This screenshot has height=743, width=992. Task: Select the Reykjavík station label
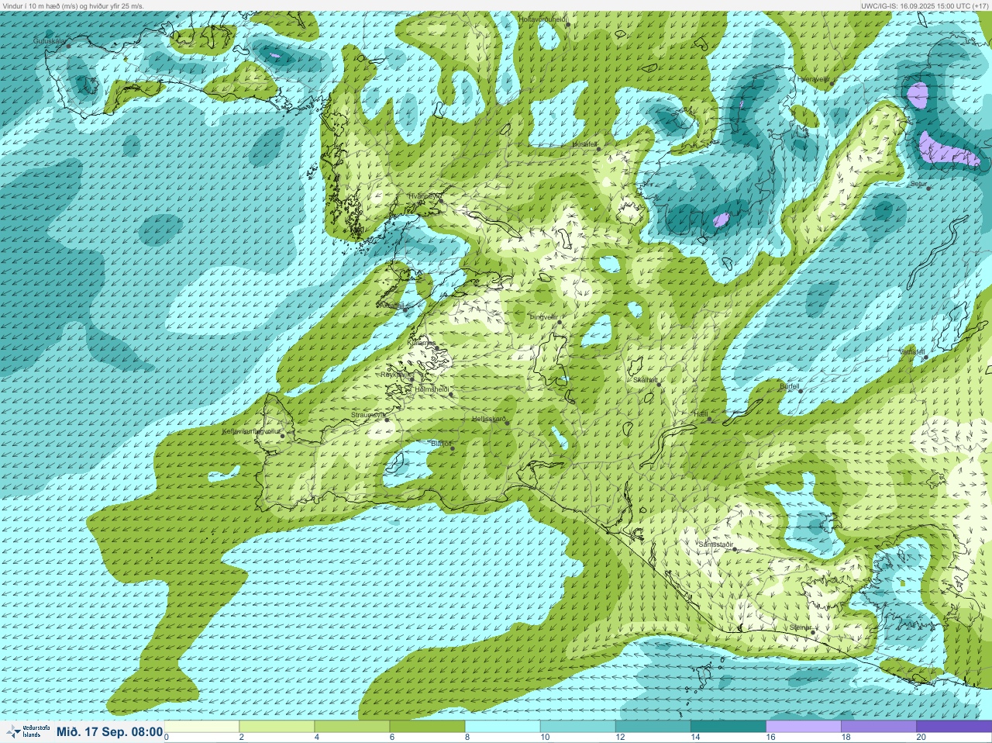[x=395, y=374]
